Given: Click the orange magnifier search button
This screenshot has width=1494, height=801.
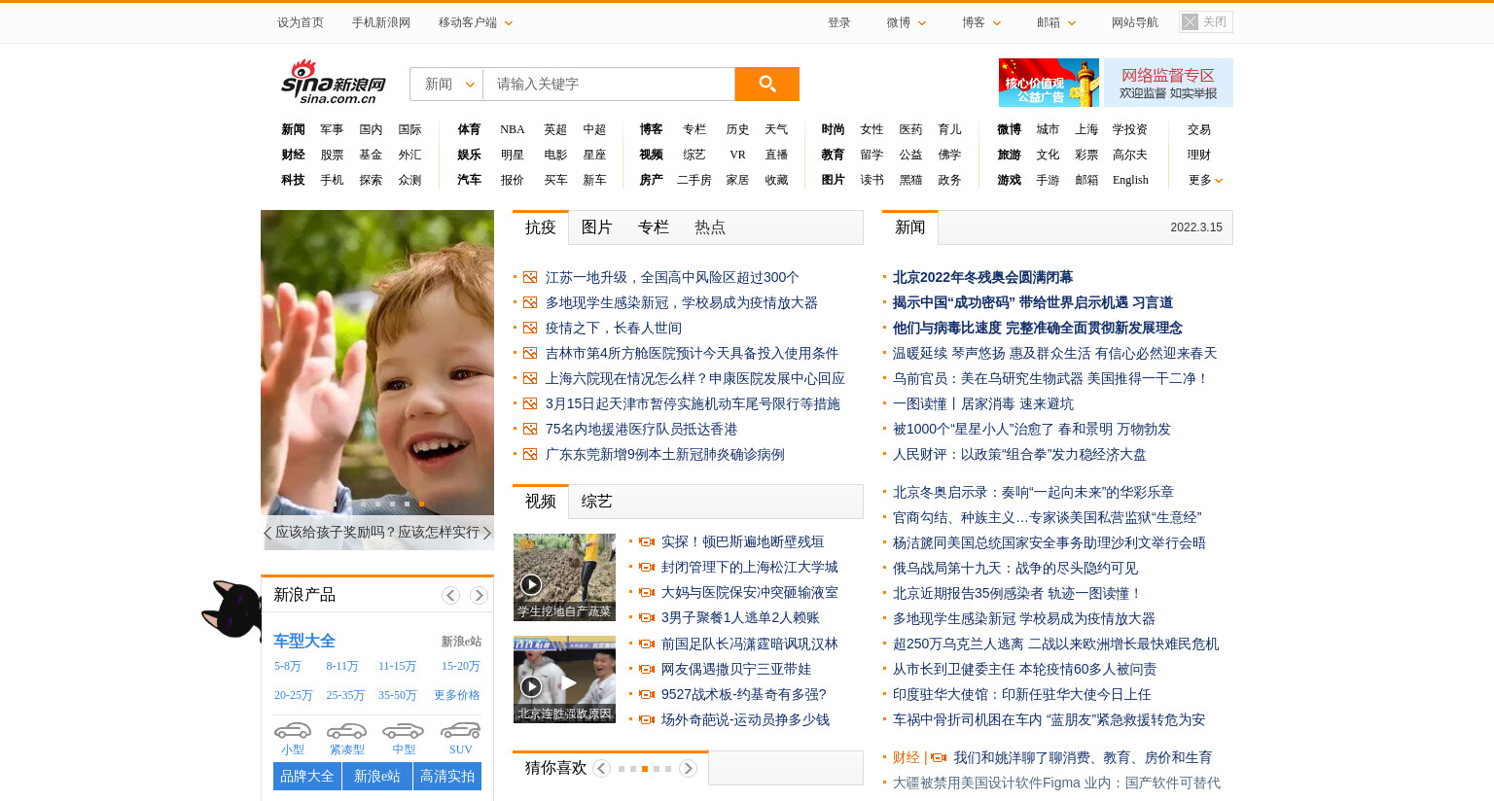Looking at the screenshot, I should [x=766, y=84].
